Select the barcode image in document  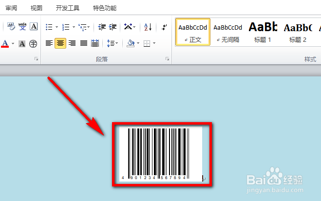click(161, 154)
